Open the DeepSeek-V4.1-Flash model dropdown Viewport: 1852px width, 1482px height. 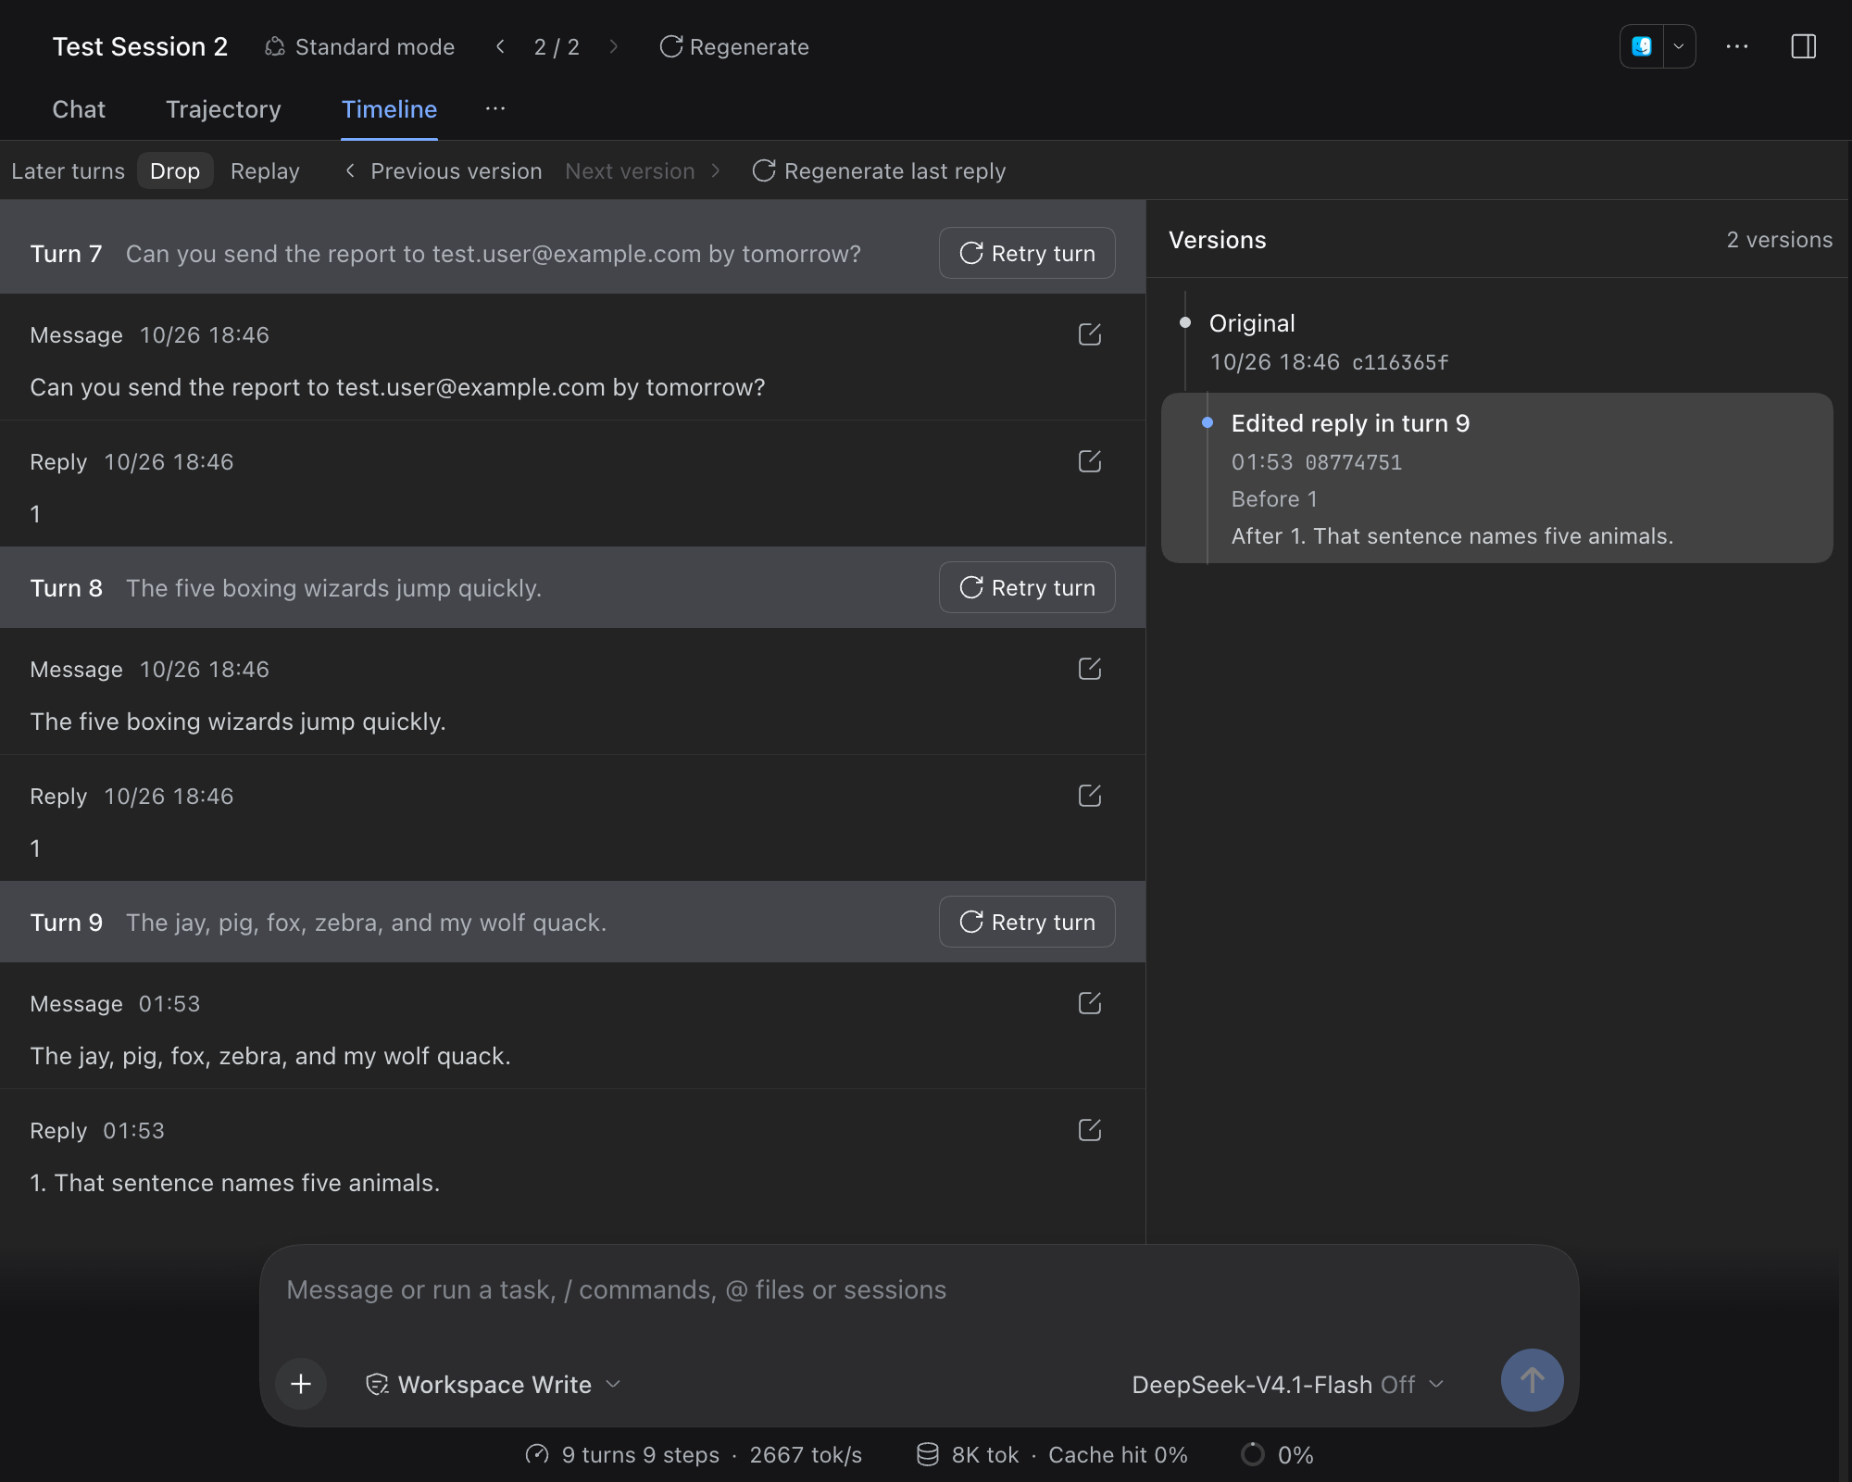1287,1384
